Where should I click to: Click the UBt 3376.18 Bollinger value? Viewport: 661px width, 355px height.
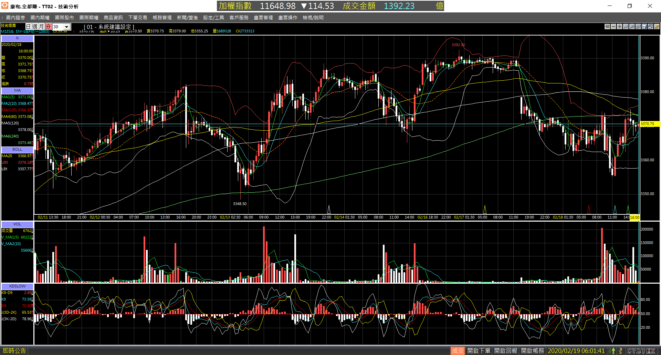tap(17, 163)
